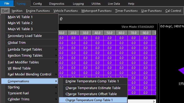Image resolution: width=184 pixels, height=103 pixels.
Task: Close the open Fuel menu
Action: coord(5,11)
